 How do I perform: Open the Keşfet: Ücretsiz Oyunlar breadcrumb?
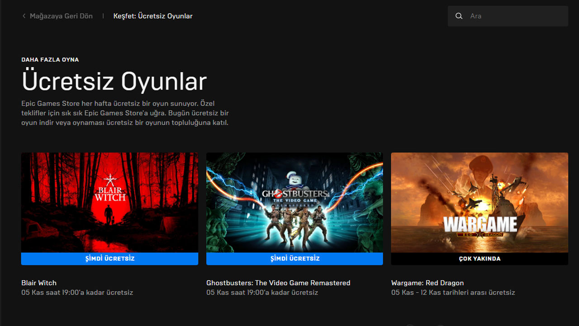[153, 16]
